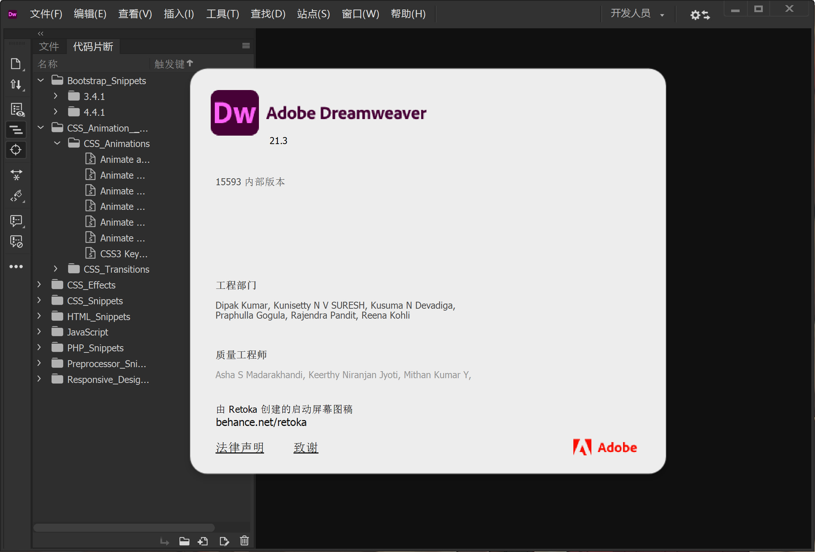Switch to the 文件 tab

pos(49,47)
